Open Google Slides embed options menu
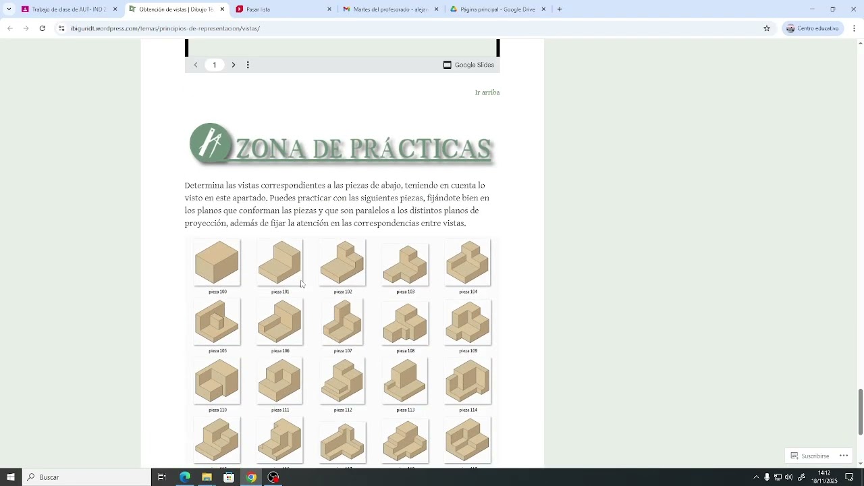The image size is (864, 486). [248, 65]
